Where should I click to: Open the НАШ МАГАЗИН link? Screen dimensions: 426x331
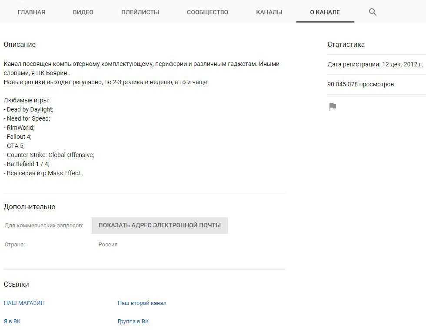(x=24, y=303)
